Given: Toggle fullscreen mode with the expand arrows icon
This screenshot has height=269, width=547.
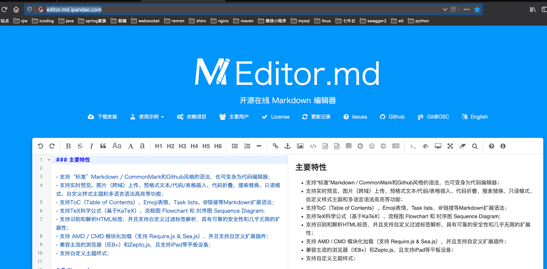Looking at the screenshot, I should pyautogui.click(x=450, y=146).
